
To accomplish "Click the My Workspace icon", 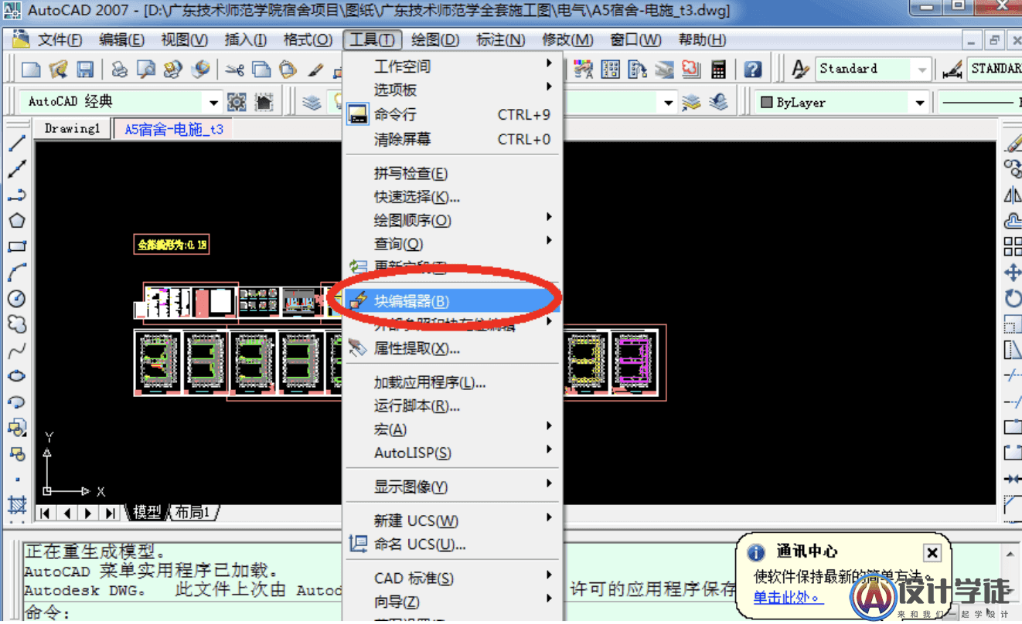I will click(264, 102).
